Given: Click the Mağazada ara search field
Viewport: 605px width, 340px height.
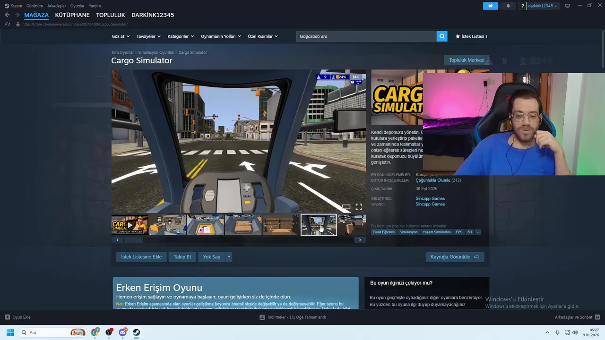Looking at the screenshot, I should 366,36.
